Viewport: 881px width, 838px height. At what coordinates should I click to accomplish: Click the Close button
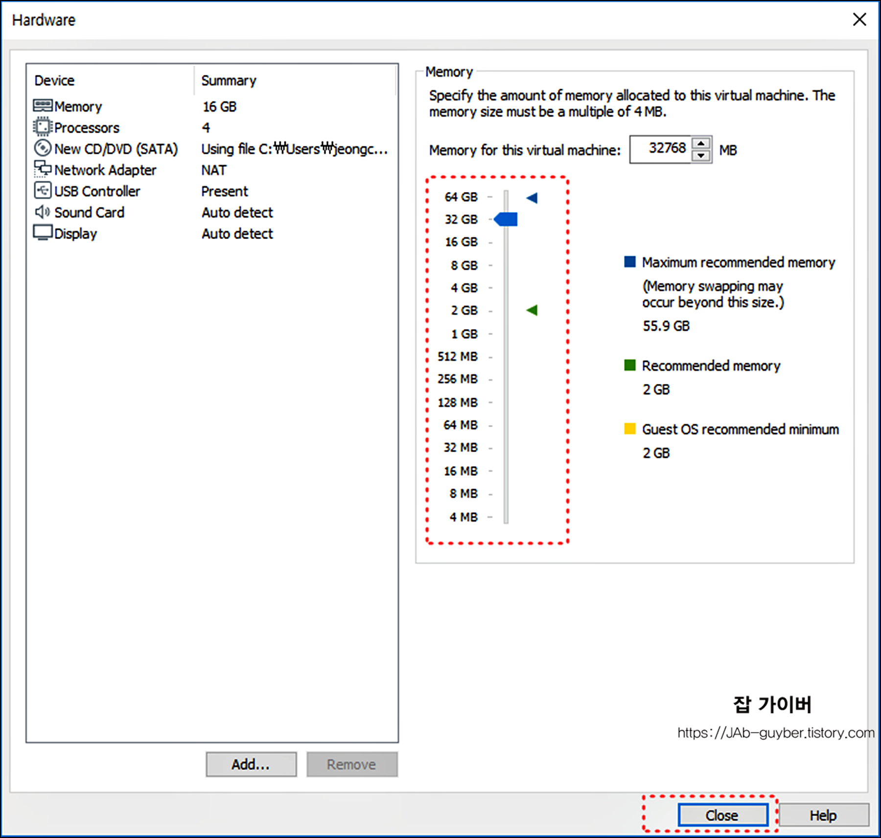(x=722, y=815)
